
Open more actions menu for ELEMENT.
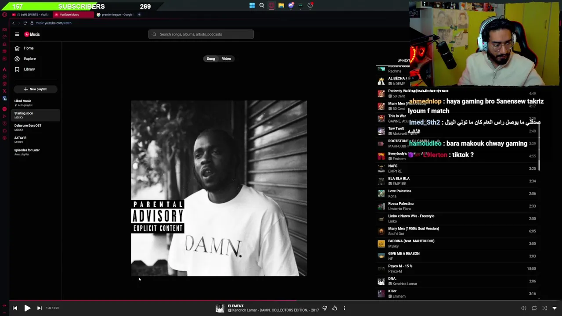coord(344,308)
